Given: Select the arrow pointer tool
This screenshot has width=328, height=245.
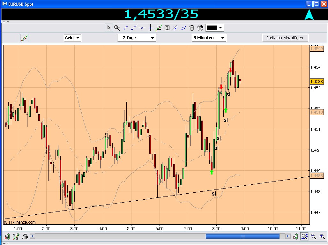Looking at the screenshot, I should [108, 28].
